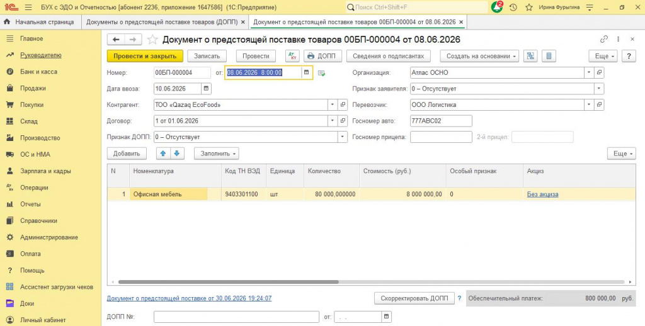Expand the Перевозчик dropdown
Viewport: 645px width, 326px height.
point(589,105)
